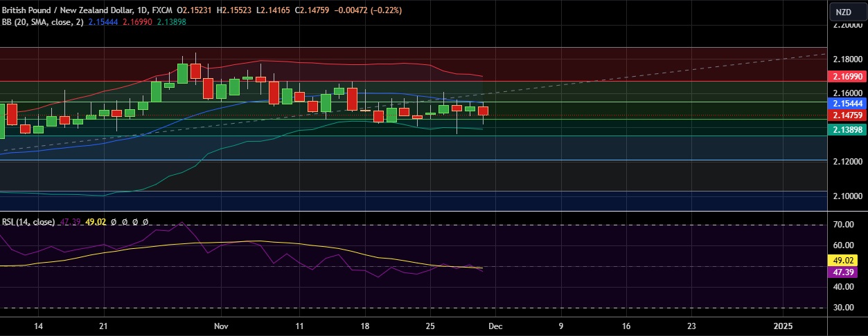Click the RSI (14, close) indicator label
This screenshot has width=868, height=336.
[x=28, y=222]
